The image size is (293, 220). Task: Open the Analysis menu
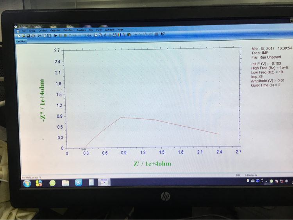coord(81,30)
